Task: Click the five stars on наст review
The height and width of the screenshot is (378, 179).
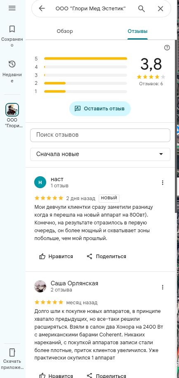Action: (x=49, y=198)
